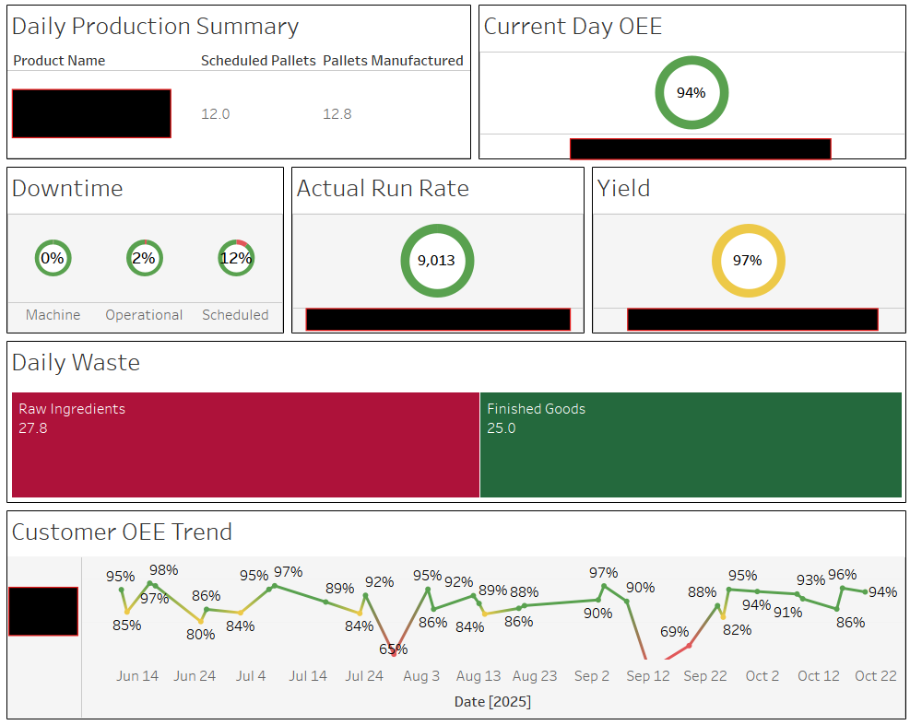Click the 69% red data point label
The width and height of the screenshot is (910, 725).
[x=674, y=632]
